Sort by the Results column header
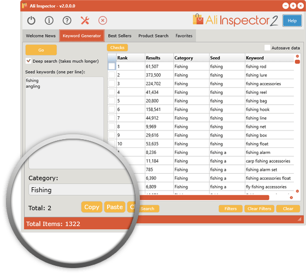Viewport: 306px width, 273px height. (x=159, y=58)
